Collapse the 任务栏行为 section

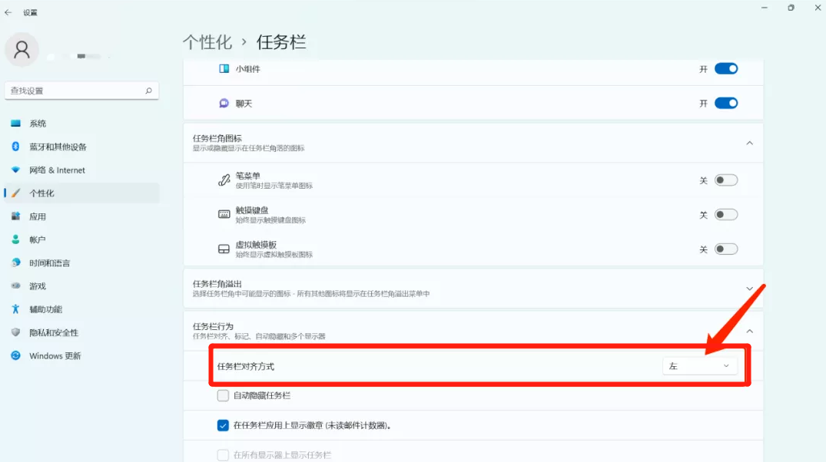point(750,331)
